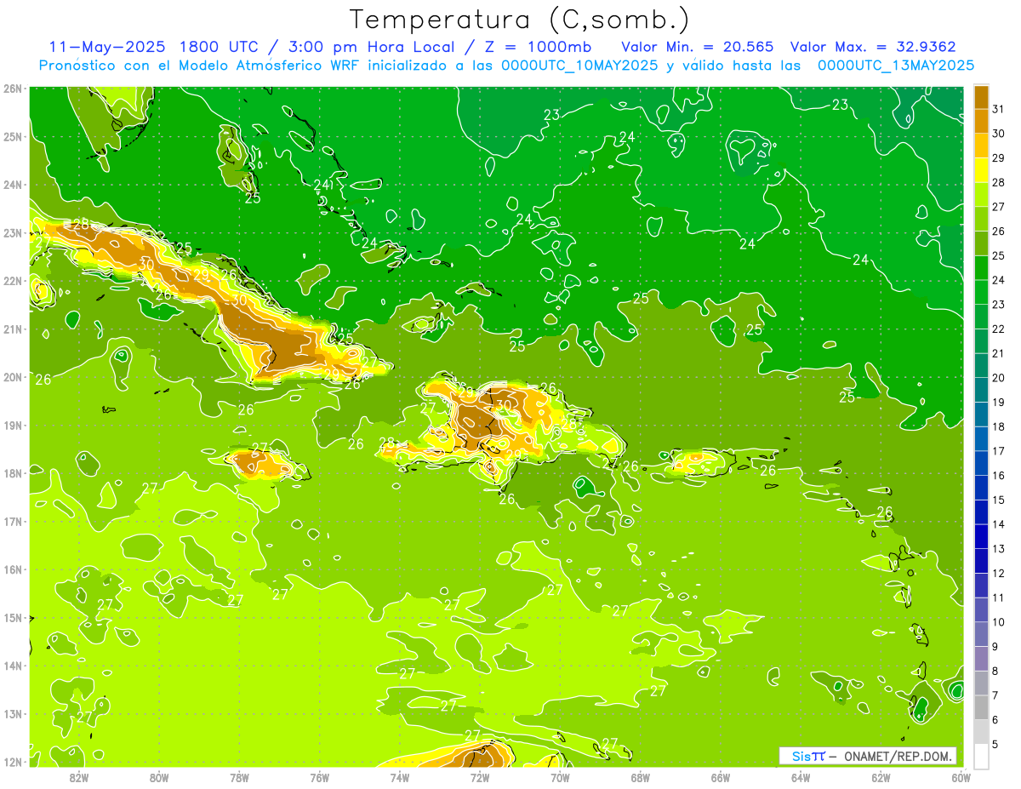The height and width of the screenshot is (789, 1021).
Task: Click the latitude label "13N"
Action: (x=13, y=714)
